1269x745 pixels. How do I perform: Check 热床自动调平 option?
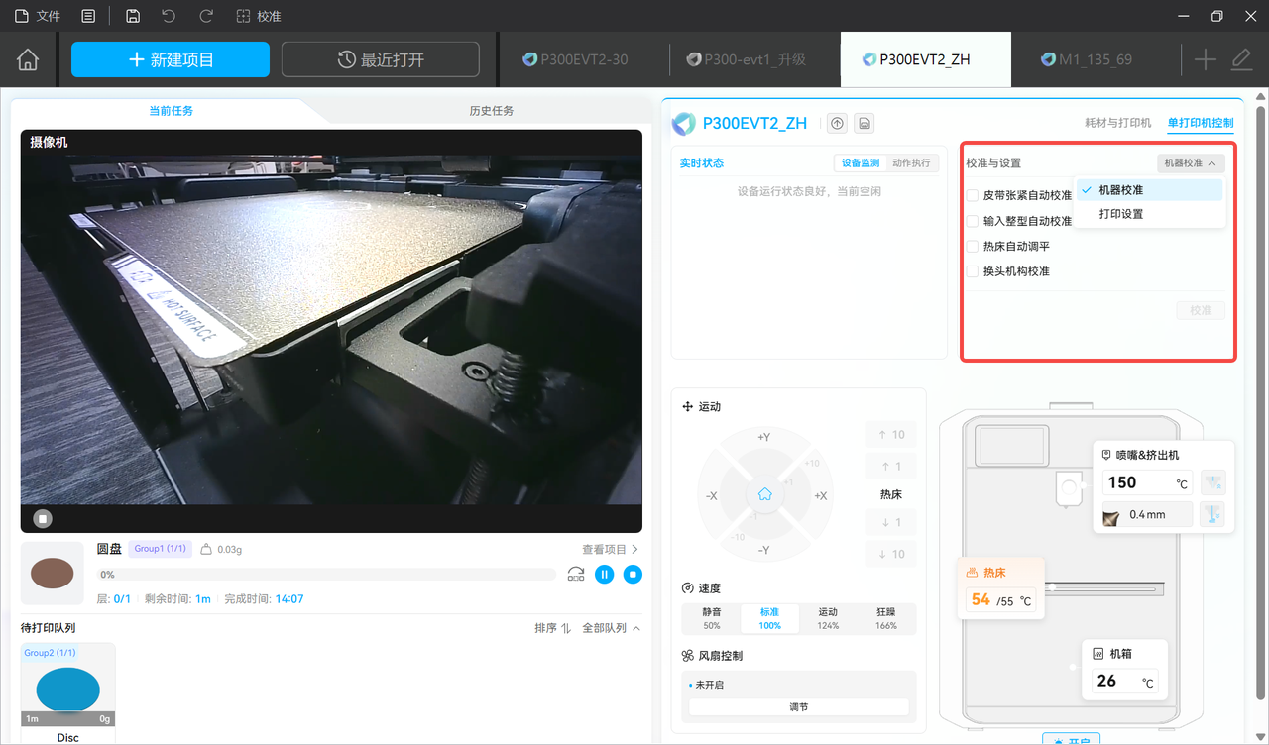[x=973, y=246]
